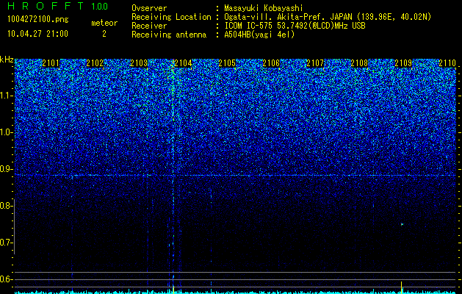The height and width of the screenshot is (294, 462).
Task: Click the time marker 2108
Action: point(359,63)
